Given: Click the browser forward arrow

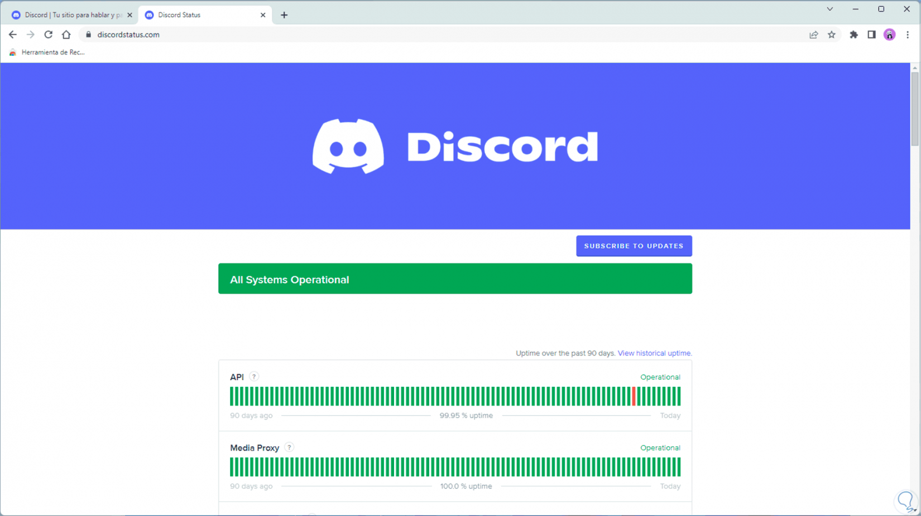Looking at the screenshot, I should pos(30,35).
